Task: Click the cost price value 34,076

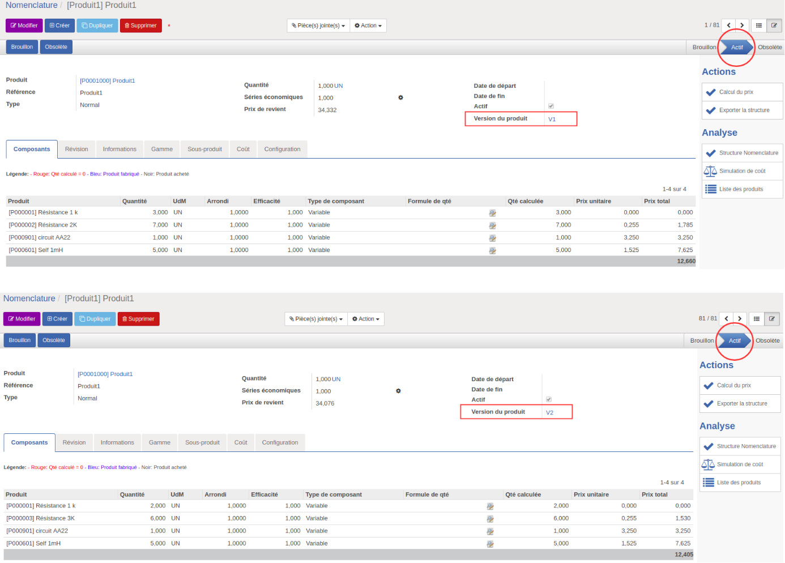Action: pyautogui.click(x=325, y=403)
